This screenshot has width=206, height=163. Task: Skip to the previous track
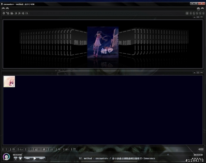(x=27, y=158)
